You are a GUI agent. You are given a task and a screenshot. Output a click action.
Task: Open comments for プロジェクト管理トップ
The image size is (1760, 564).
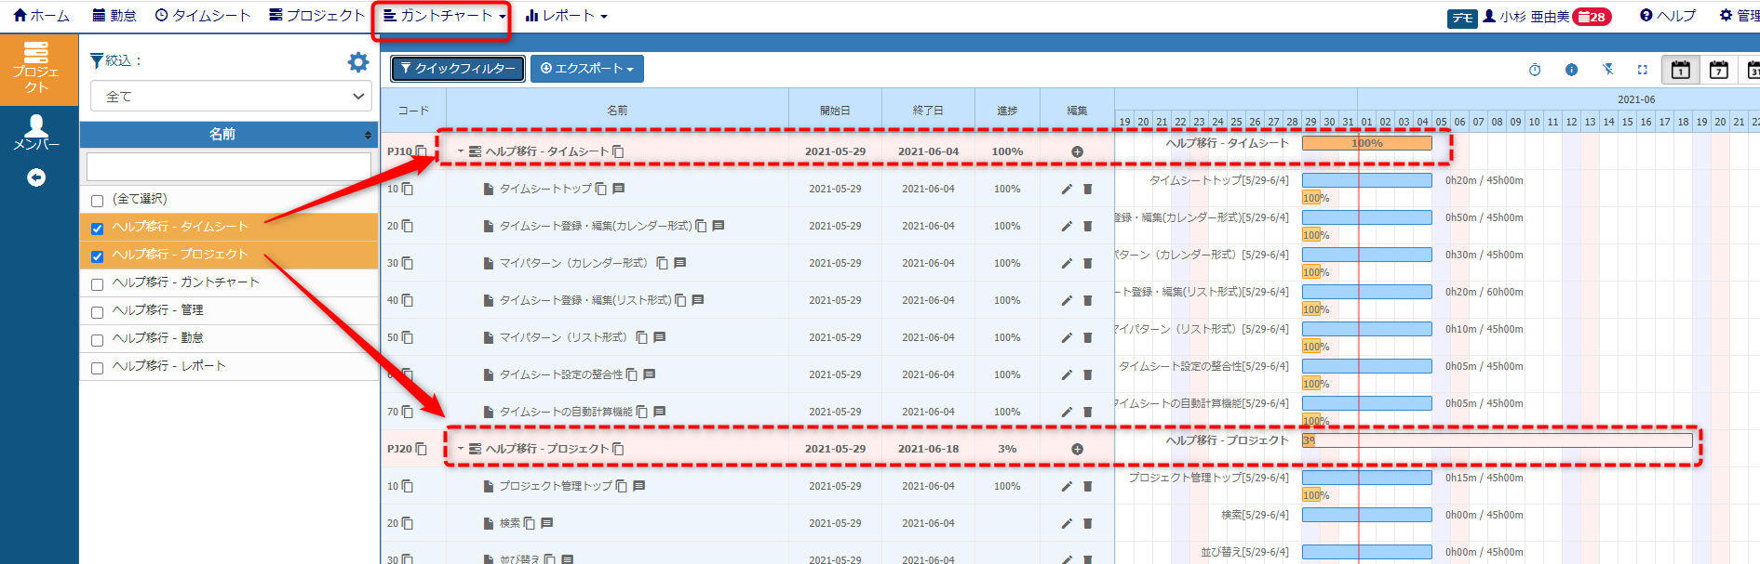pos(638,486)
